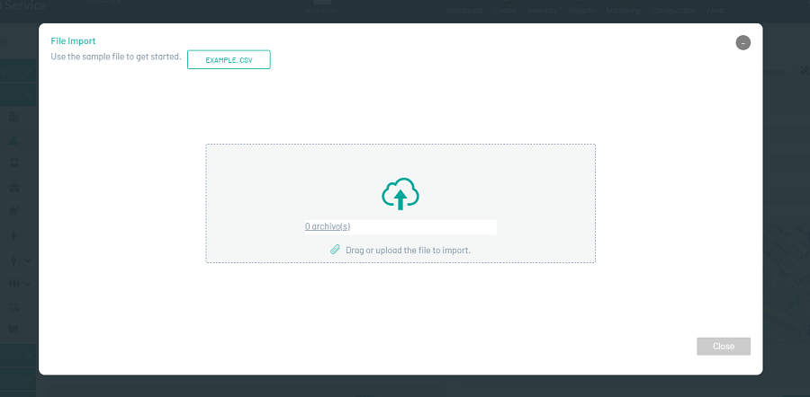Open Alerts in the dimmed top navigation
Viewport: 810px width, 397px height.
point(715,10)
